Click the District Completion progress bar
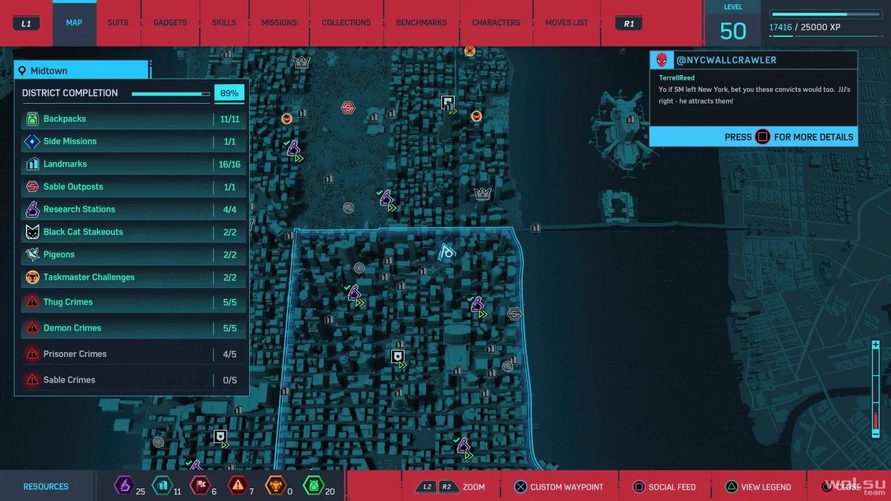Image resolution: width=891 pixels, height=501 pixels. click(x=171, y=94)
